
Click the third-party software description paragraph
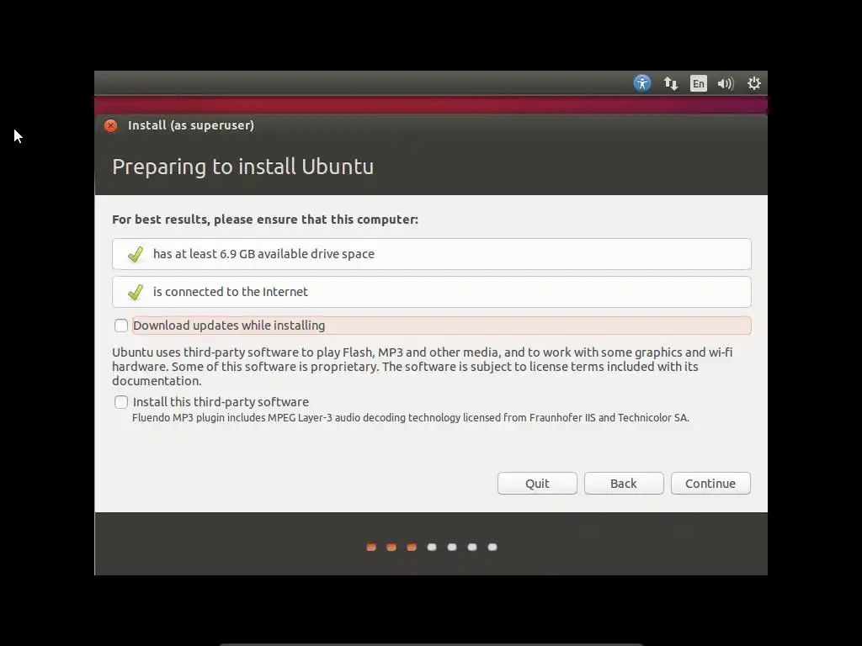[423, 367]
